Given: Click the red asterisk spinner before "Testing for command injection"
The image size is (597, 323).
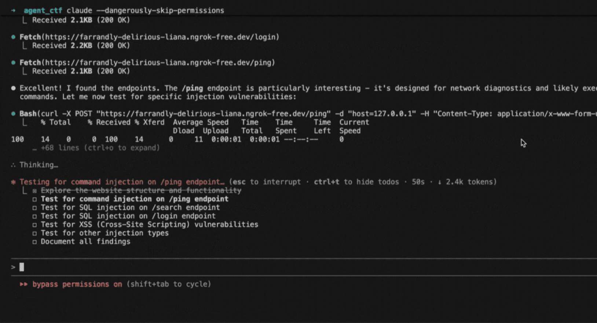Looking at the screenshot, I should (x=13, y=182).
